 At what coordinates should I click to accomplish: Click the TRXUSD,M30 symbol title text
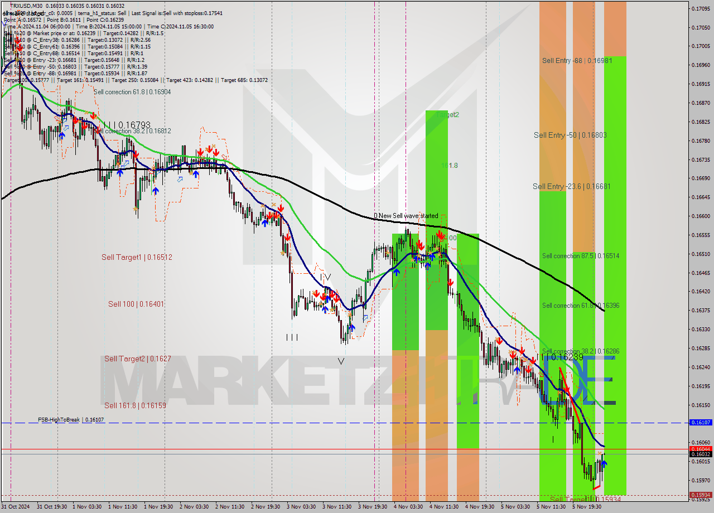click(26, 6)
